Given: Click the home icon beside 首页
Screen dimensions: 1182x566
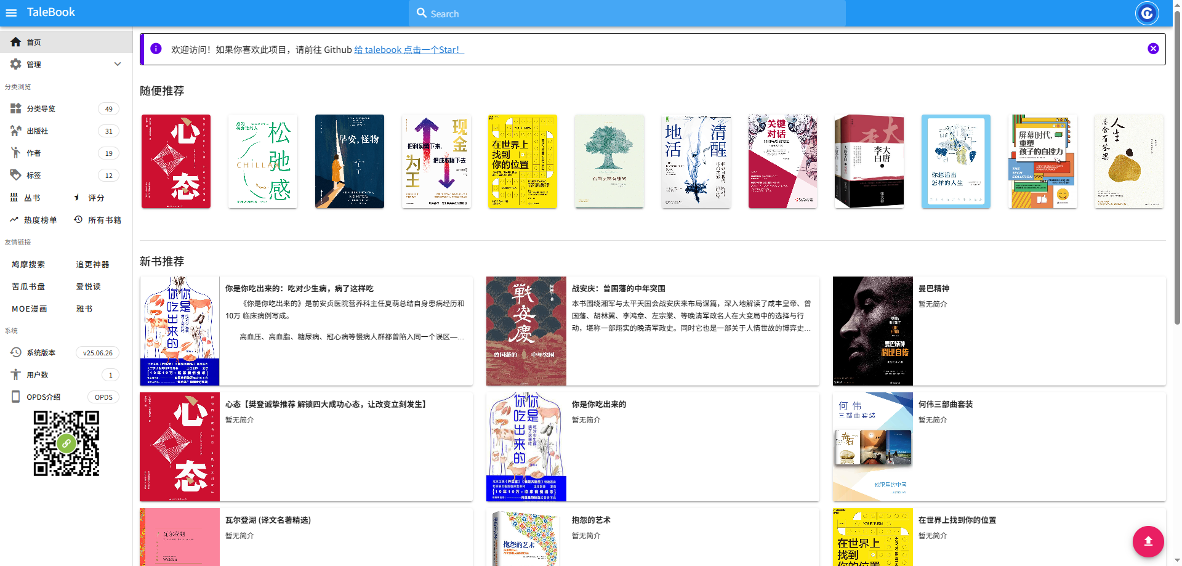Looking at the screenshot, I should [x=15, y=42].
